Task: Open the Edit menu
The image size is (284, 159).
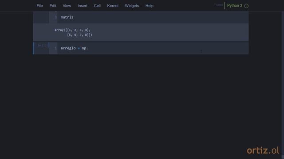Action: (53, 6)
